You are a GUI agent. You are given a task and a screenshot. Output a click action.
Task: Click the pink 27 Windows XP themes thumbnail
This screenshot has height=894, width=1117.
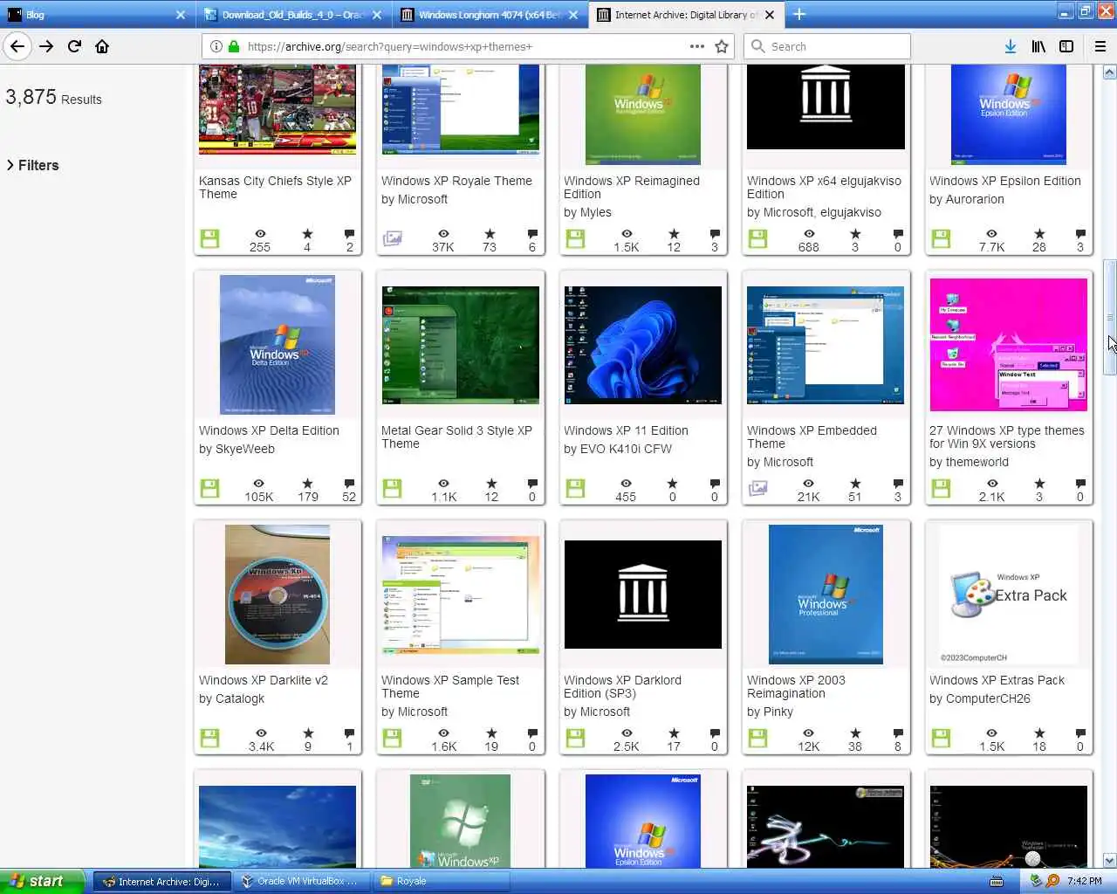pyautogui.click(x=1009, y=345)
